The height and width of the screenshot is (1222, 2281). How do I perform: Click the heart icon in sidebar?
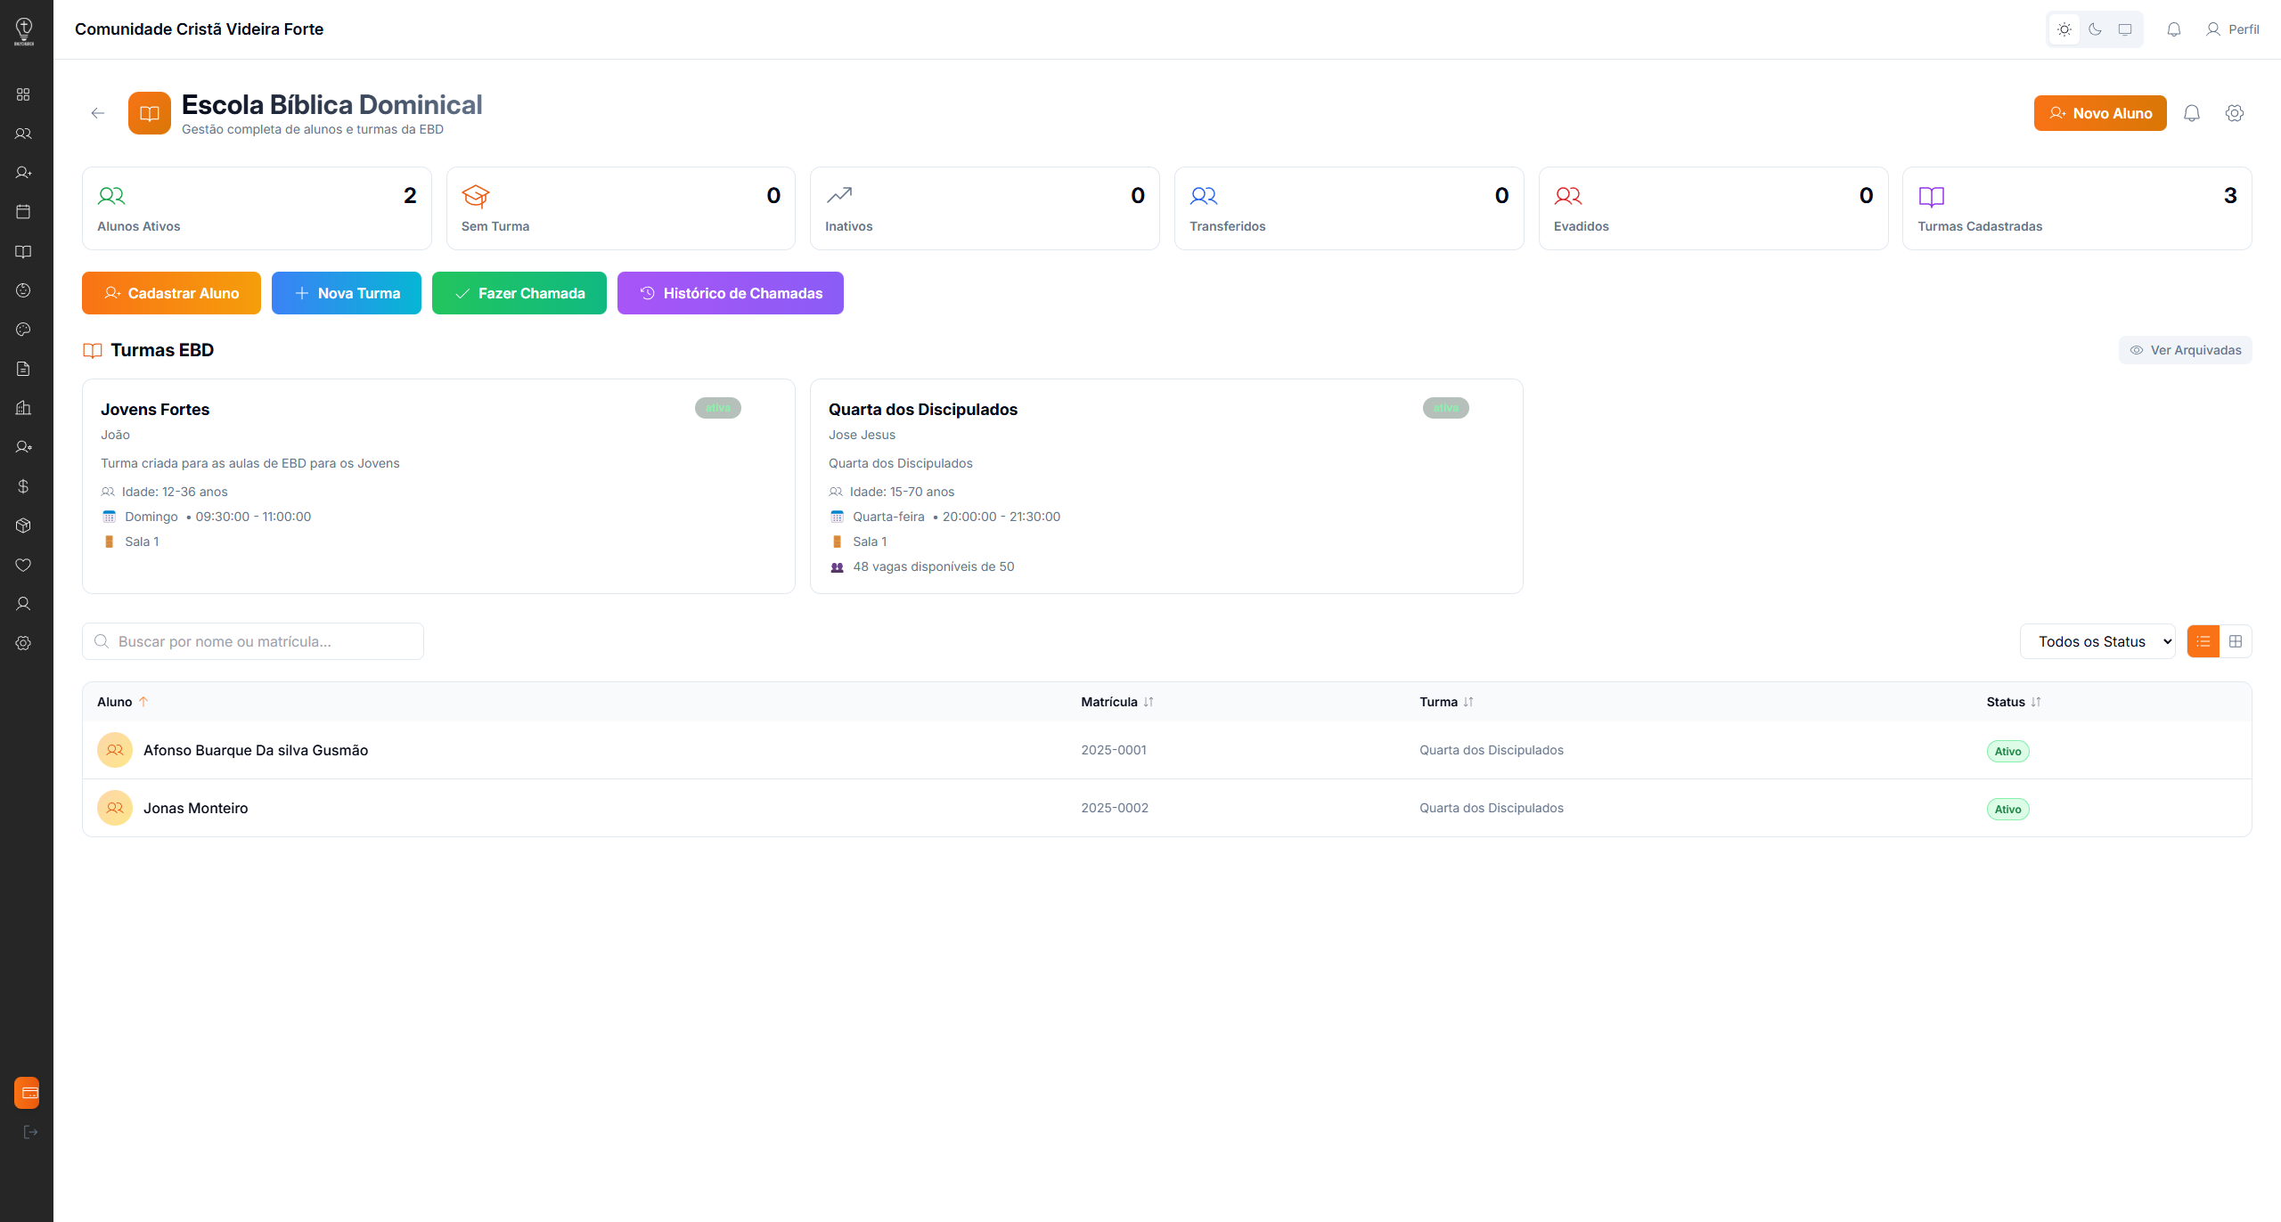click(x=23, y=565)
